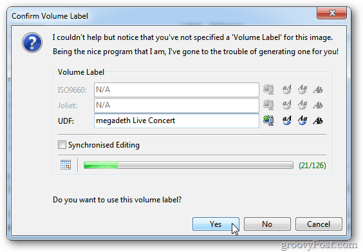Viewport: 363px width, 252px height.
Task: Click the UDF volume label text field
Action: pyautogui.click(x=176, y=121)
